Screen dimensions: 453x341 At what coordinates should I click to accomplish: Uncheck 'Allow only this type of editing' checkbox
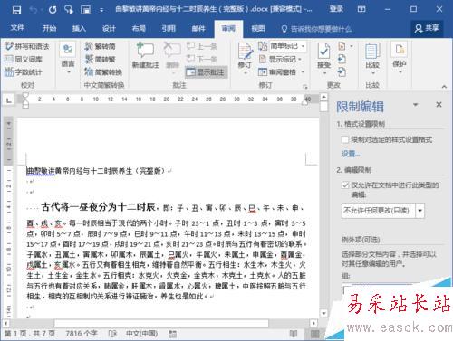(x=345, y=185)
